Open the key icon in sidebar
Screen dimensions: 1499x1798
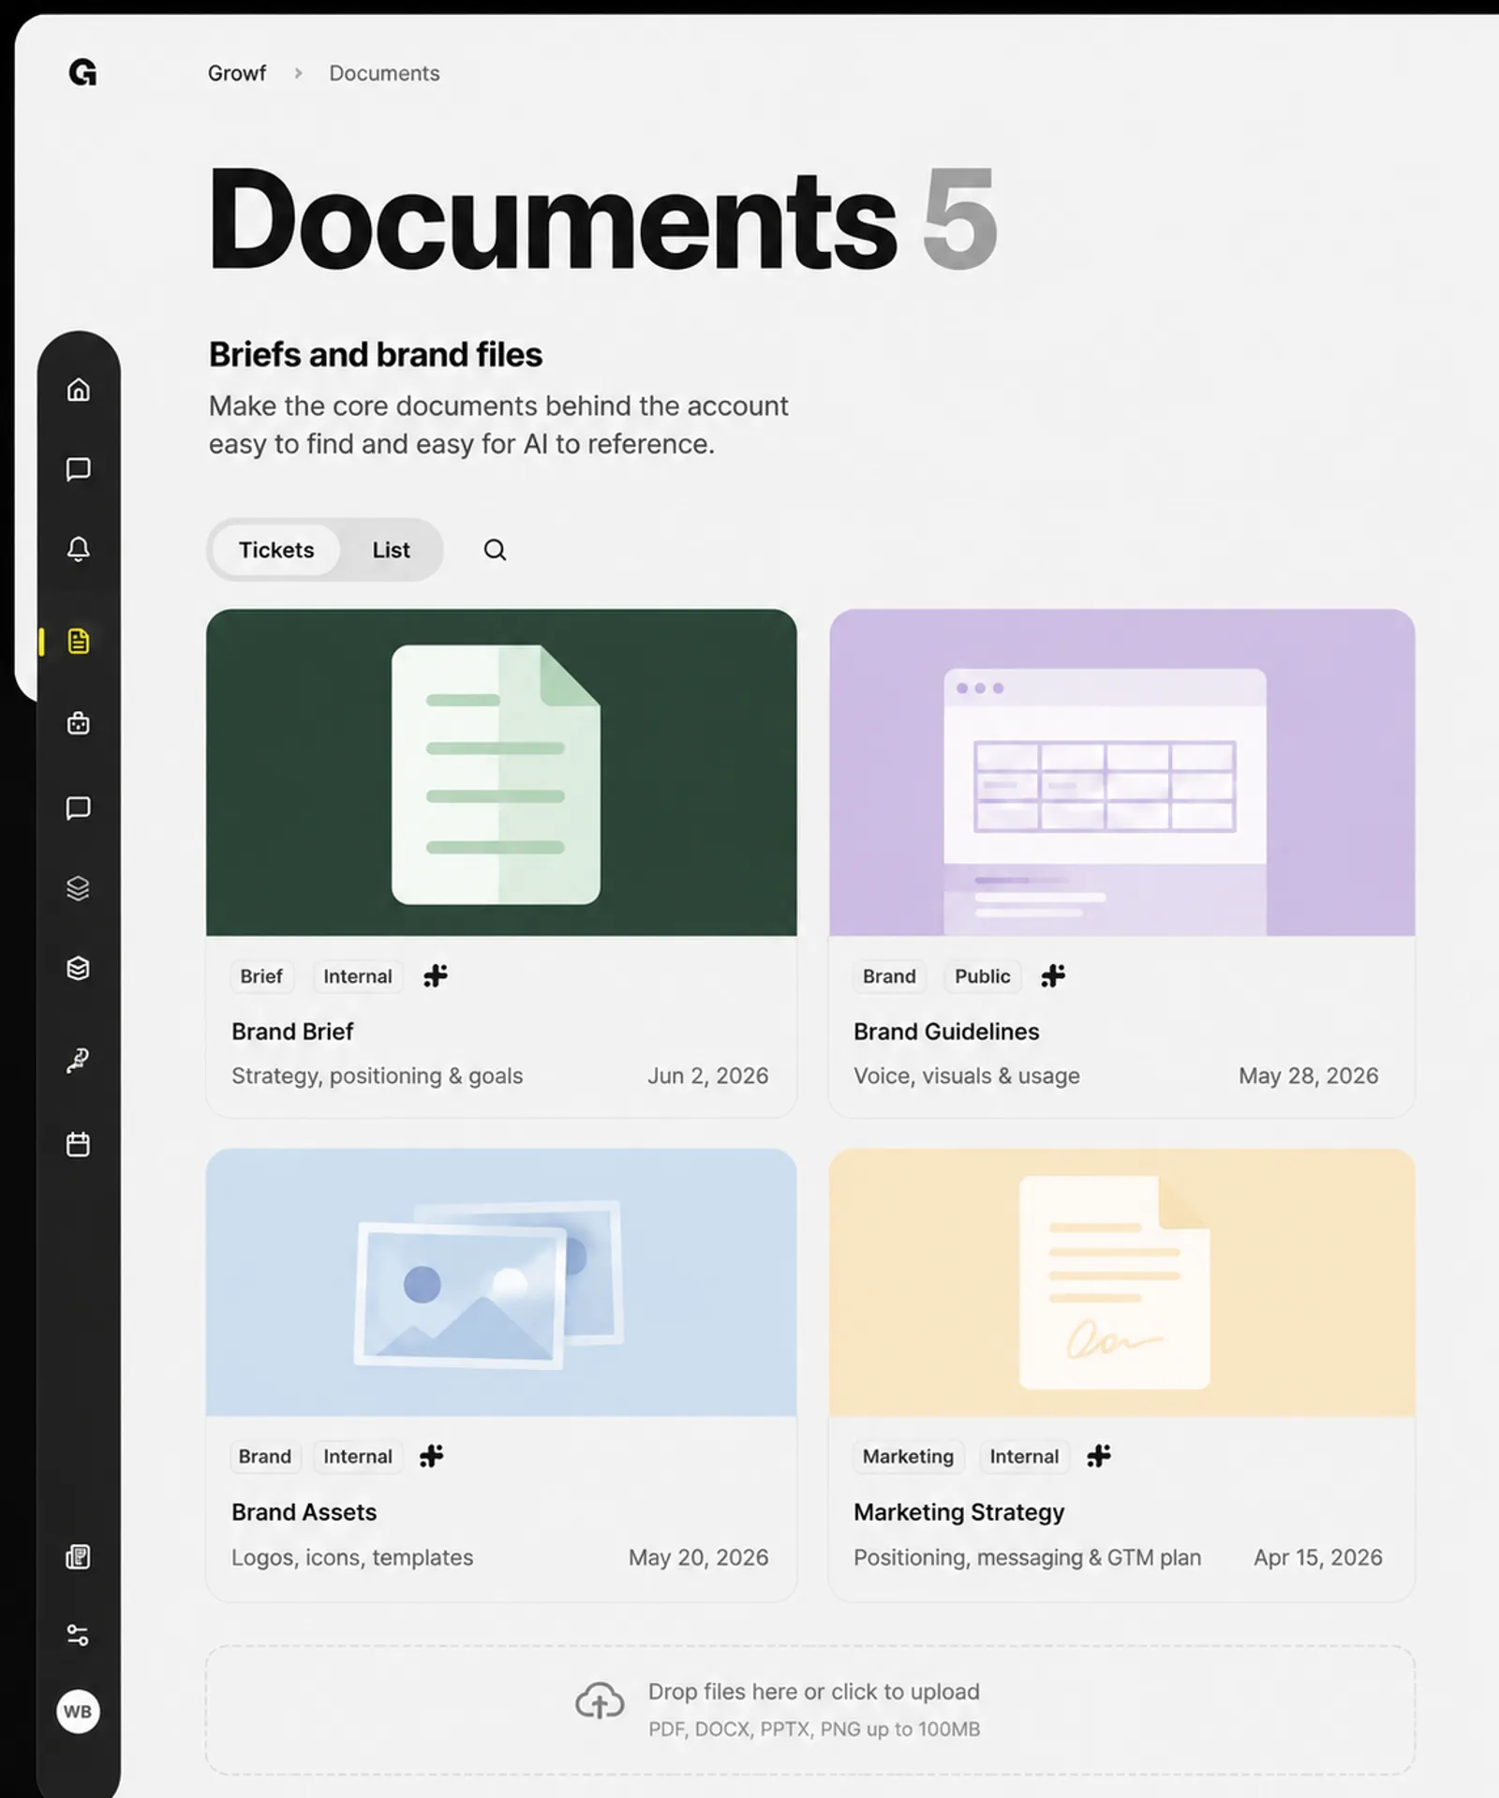pyautogui.click(x=79, y=1061)
